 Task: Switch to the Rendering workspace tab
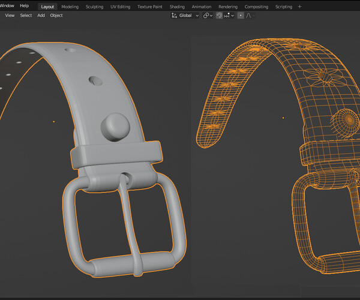[x=228, y=7]
